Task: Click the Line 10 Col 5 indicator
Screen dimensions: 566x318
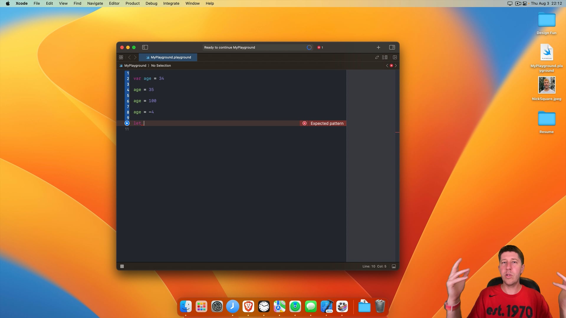Action: (374, 266)
